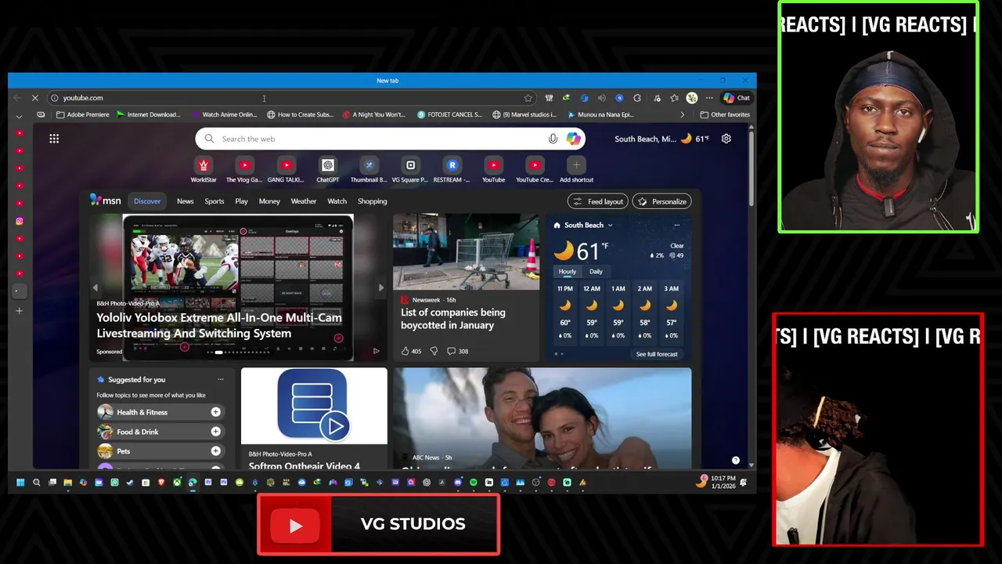This screenshot has width=1002, height=564.
Task: Open the Shopping feed tab
Action: point(372,201)
